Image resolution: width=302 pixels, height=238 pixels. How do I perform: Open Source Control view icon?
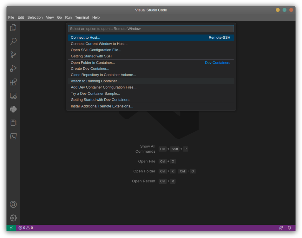point(13,55)
